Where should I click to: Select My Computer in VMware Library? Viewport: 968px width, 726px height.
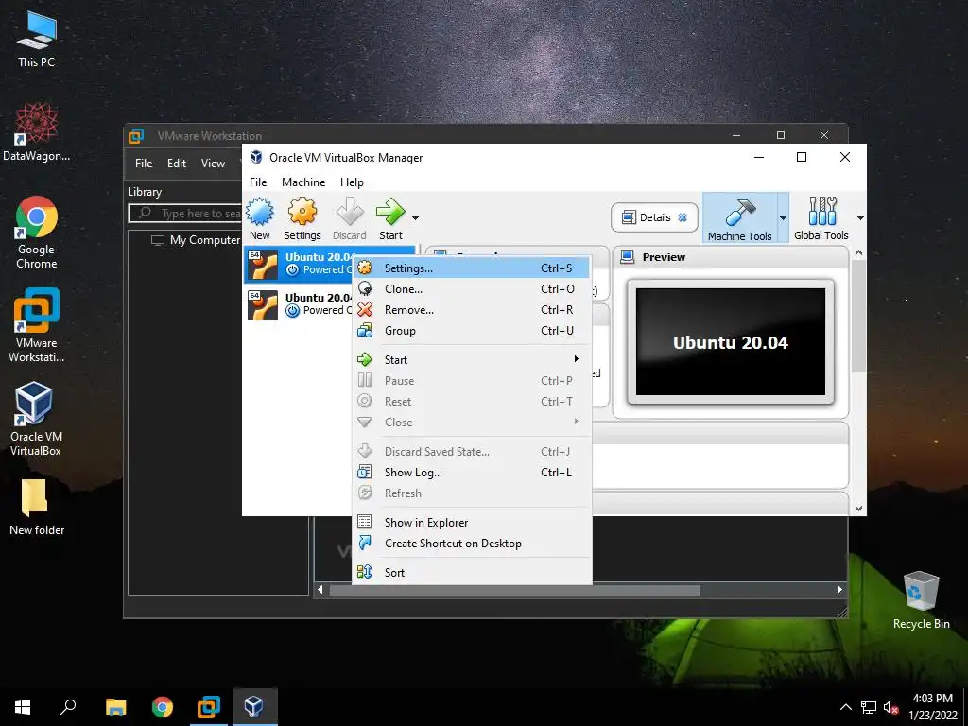[196, 239]
